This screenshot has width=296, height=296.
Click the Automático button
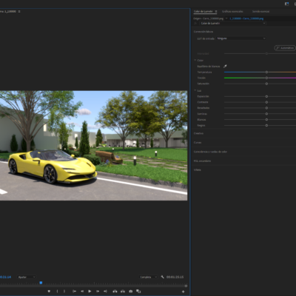point(285,48)
